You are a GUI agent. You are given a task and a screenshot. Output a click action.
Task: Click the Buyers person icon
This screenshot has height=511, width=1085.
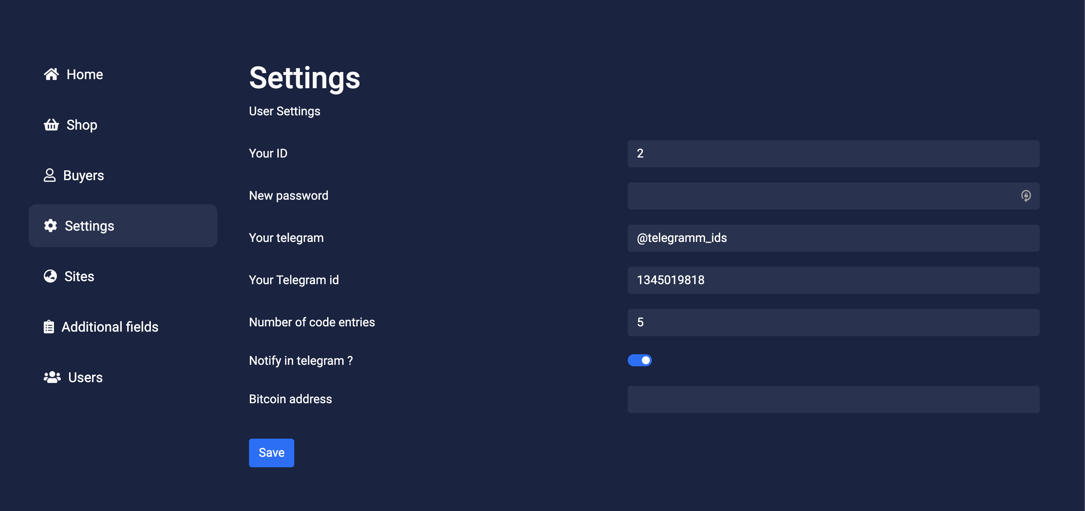[x=50, y=175]
